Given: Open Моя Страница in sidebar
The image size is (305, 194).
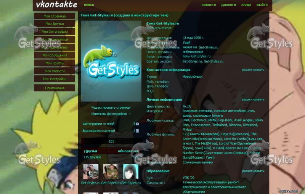Looking at the screenshot, I should coord(55,16).
